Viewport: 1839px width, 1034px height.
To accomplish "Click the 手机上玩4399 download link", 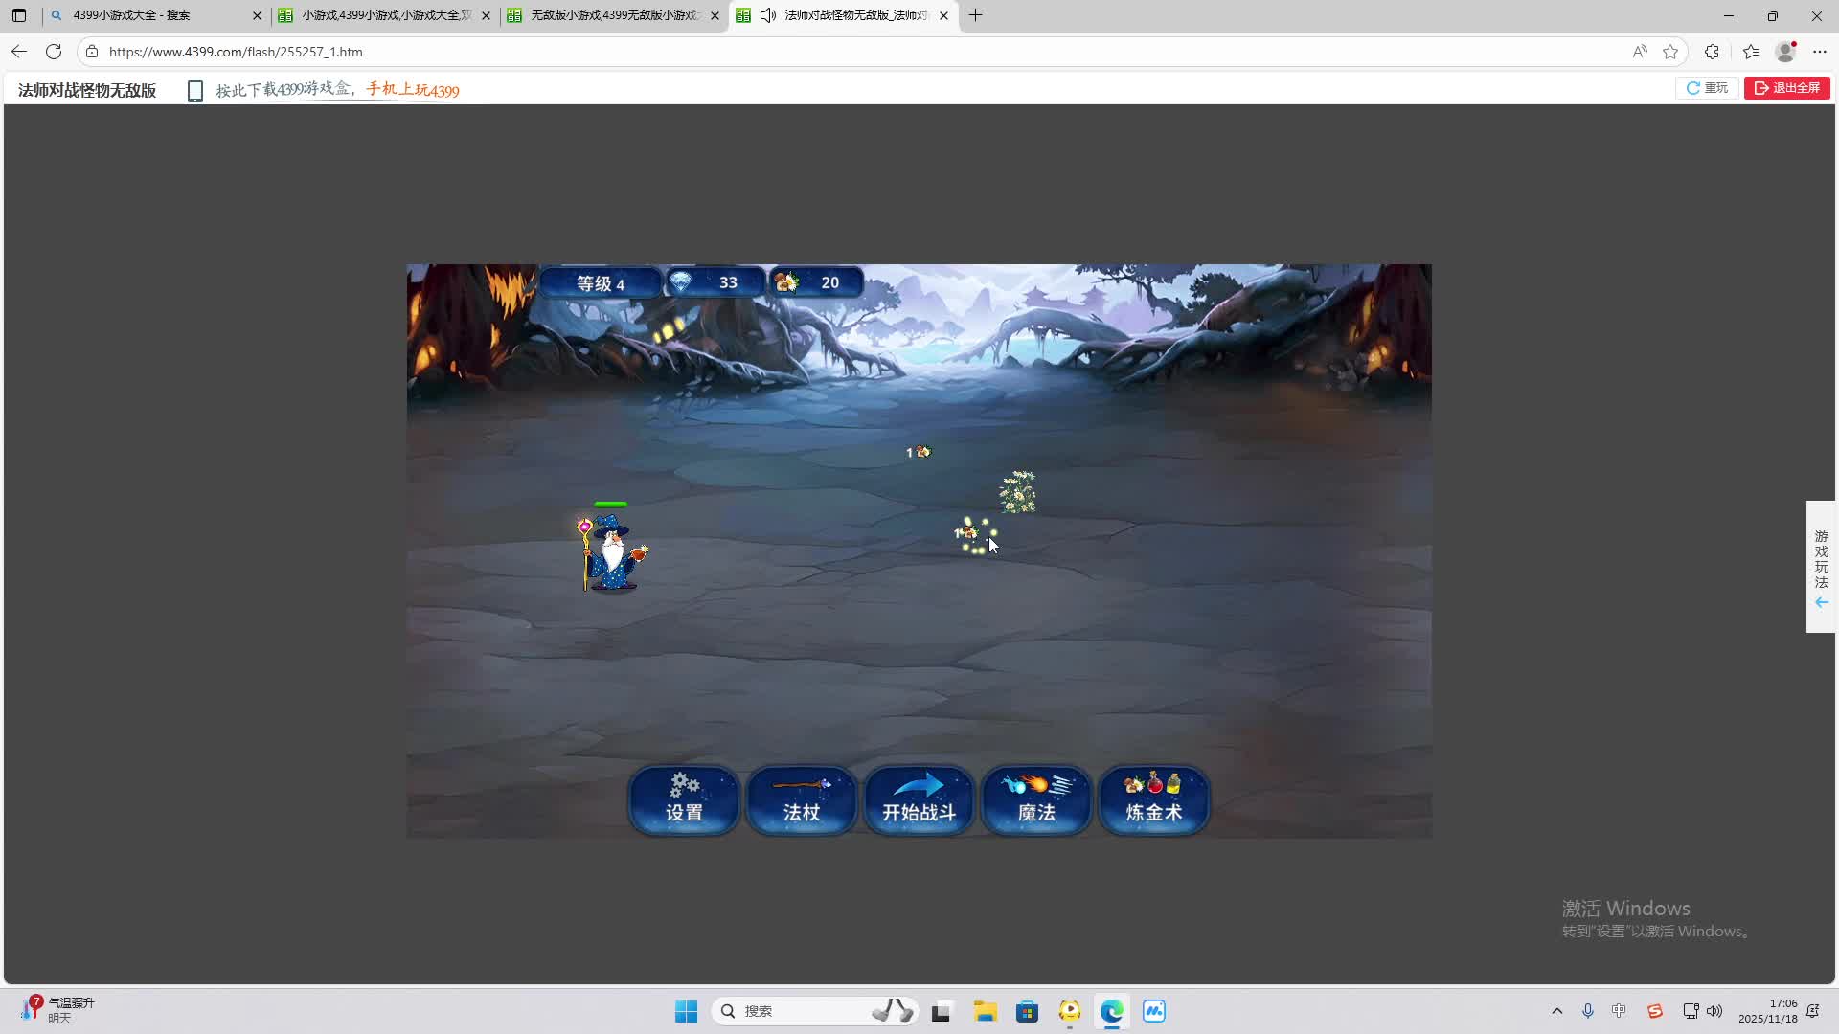I will coord(412,90).
